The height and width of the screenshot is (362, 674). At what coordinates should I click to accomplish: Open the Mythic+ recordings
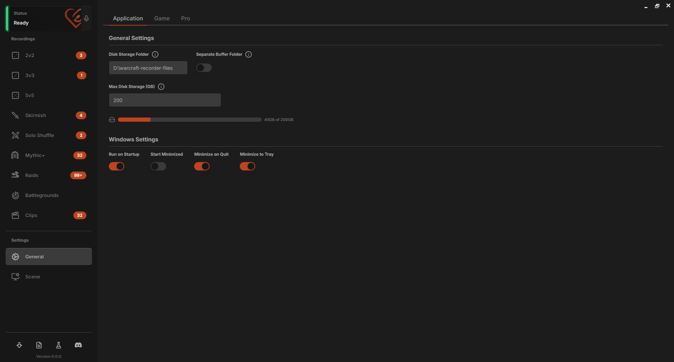[x=49, y=155]
